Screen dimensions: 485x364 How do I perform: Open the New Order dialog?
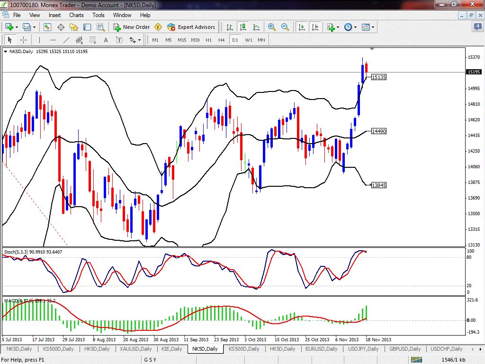click(132, 27)
